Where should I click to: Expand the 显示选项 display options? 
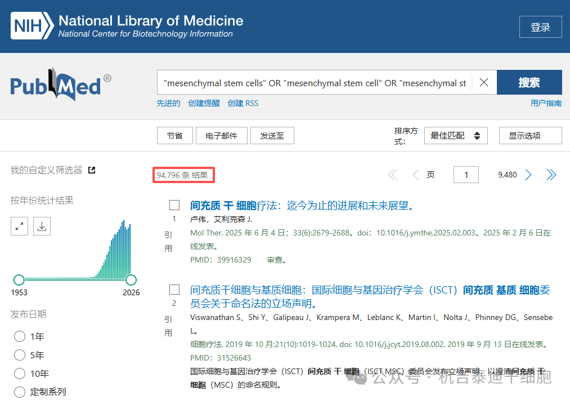[530, 135]
